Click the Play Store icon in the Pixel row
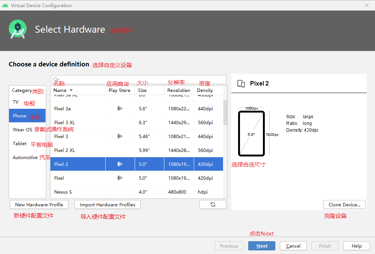Image resolution: width=375 pixels, height=254 pixels. 120,178
